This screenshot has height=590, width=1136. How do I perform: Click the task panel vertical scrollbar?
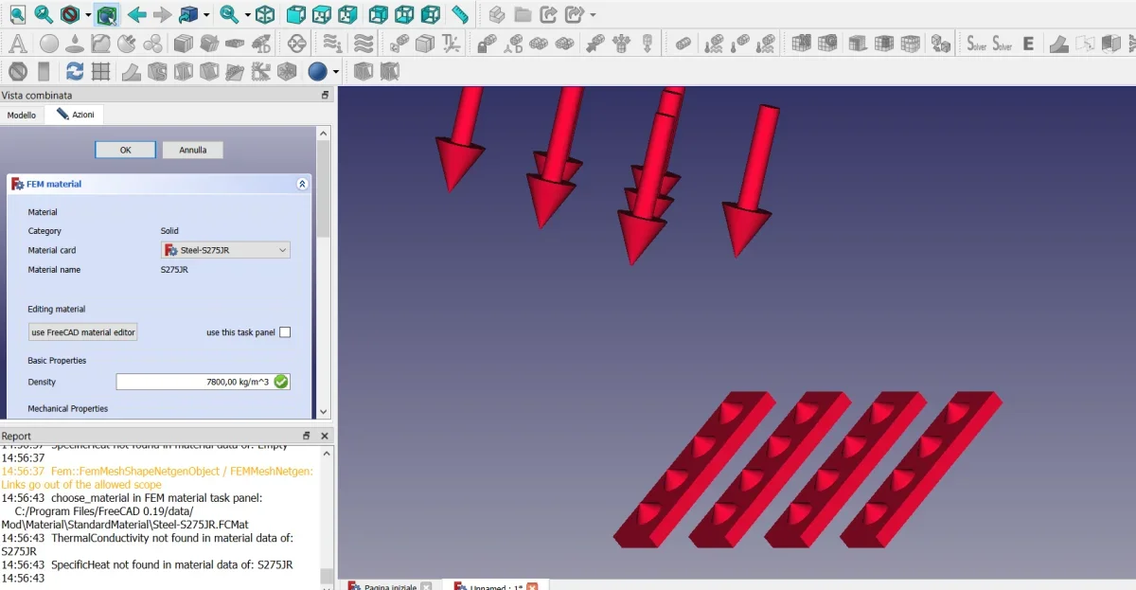pos(324,275)
